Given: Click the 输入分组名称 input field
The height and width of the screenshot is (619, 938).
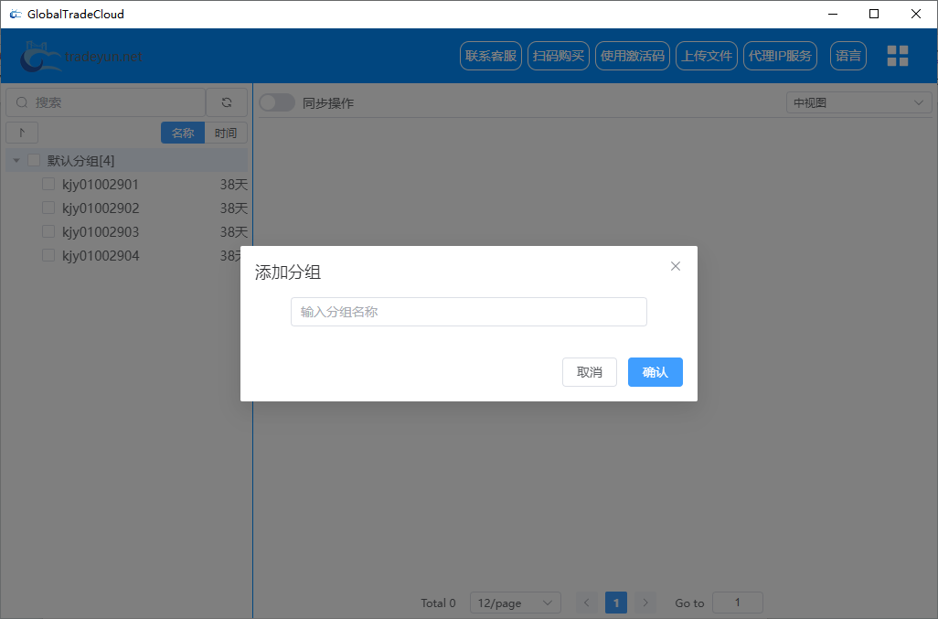Looking at the screenshot, I should coord(468,312).
